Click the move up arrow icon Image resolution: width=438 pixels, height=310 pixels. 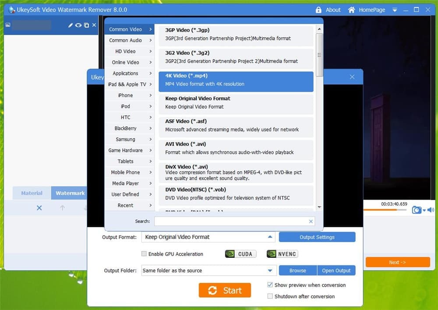click(x=62, y=208)
